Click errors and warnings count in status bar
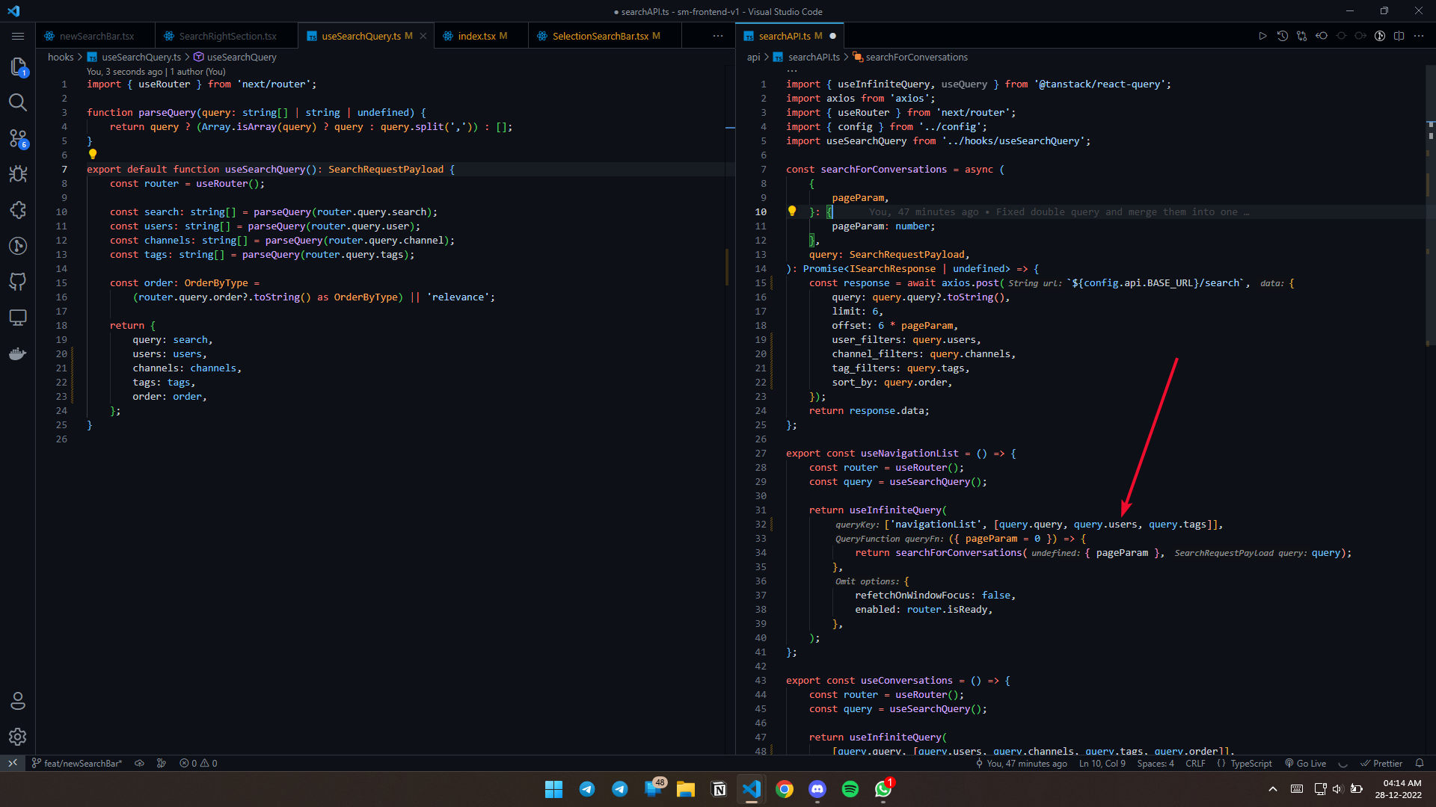 click(x=198, y=763)
